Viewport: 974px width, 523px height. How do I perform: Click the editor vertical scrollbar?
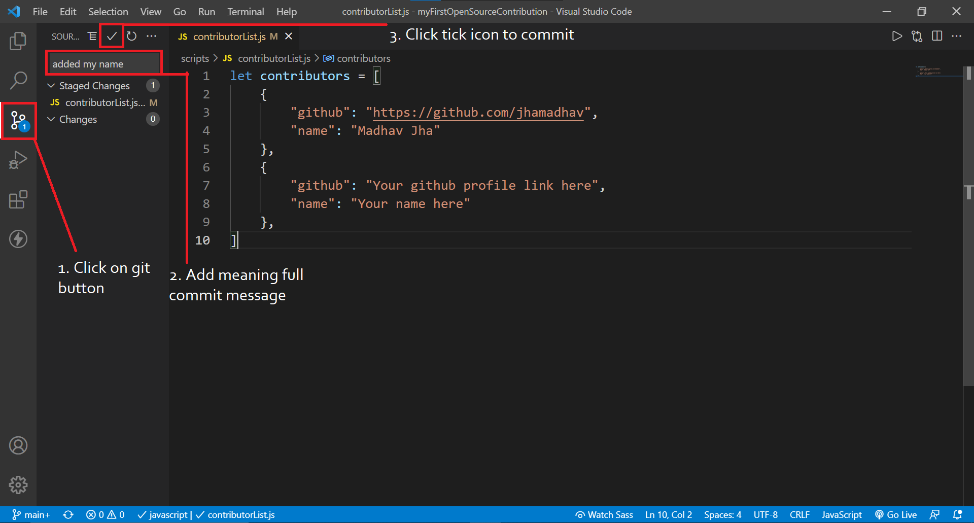pyautogui.click(x=968, y=226)
